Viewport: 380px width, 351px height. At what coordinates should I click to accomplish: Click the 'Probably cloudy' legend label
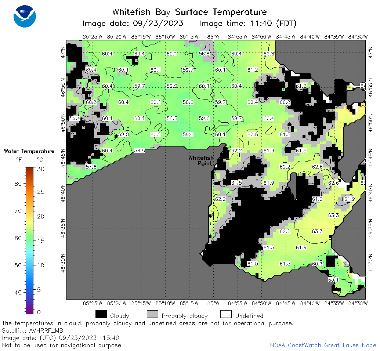(185, 316)
